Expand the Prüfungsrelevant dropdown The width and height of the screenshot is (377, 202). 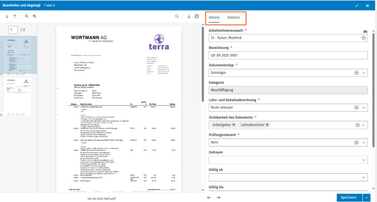(364, 142)
